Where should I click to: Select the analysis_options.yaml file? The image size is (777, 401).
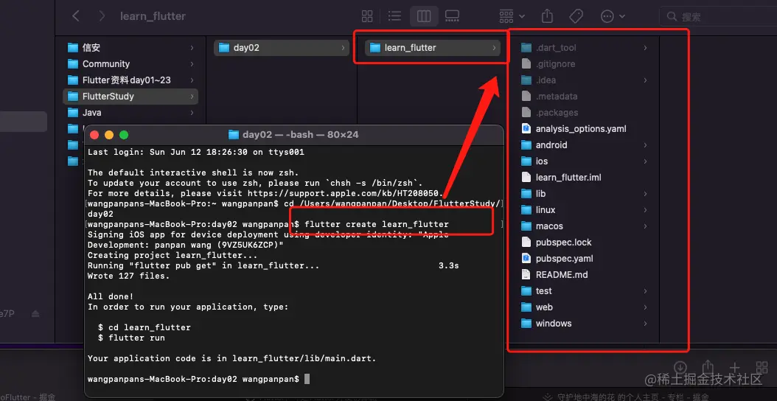pos(585,129)
